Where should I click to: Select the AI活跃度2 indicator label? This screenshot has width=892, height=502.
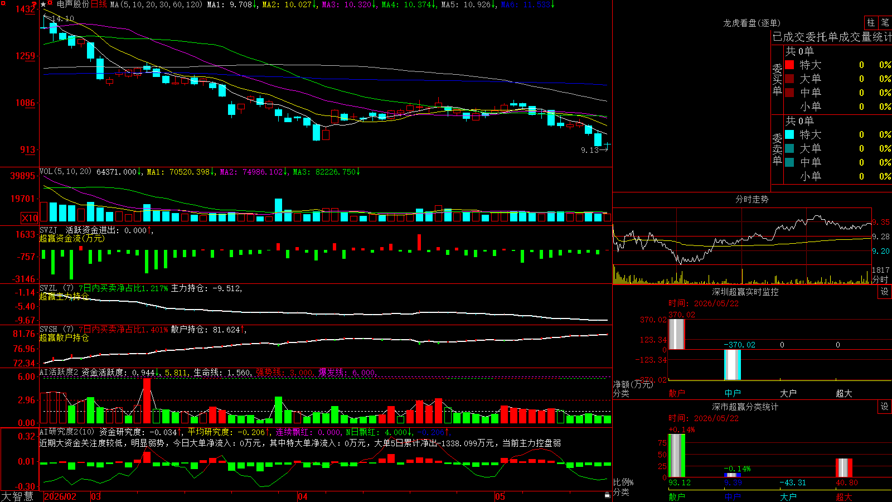click(59, 372)
